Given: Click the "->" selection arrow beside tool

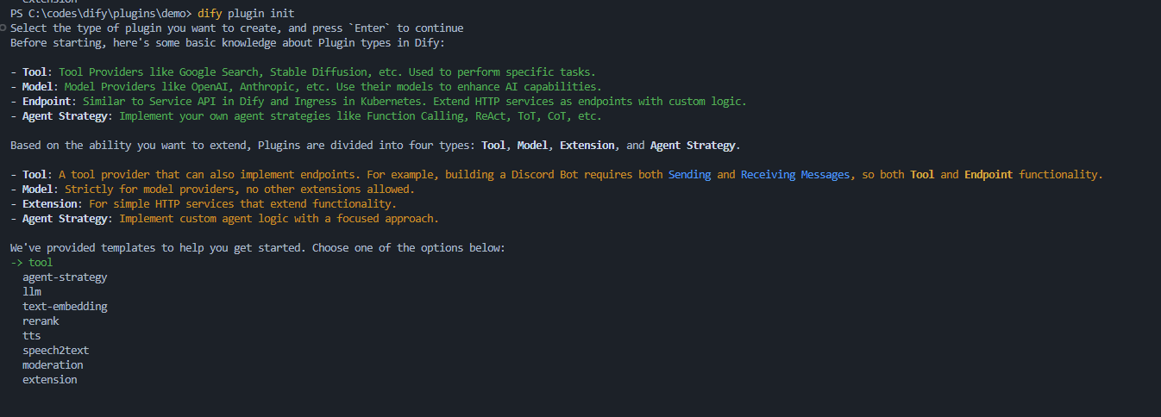Looking at the screenshot, I should coord(16,263).
